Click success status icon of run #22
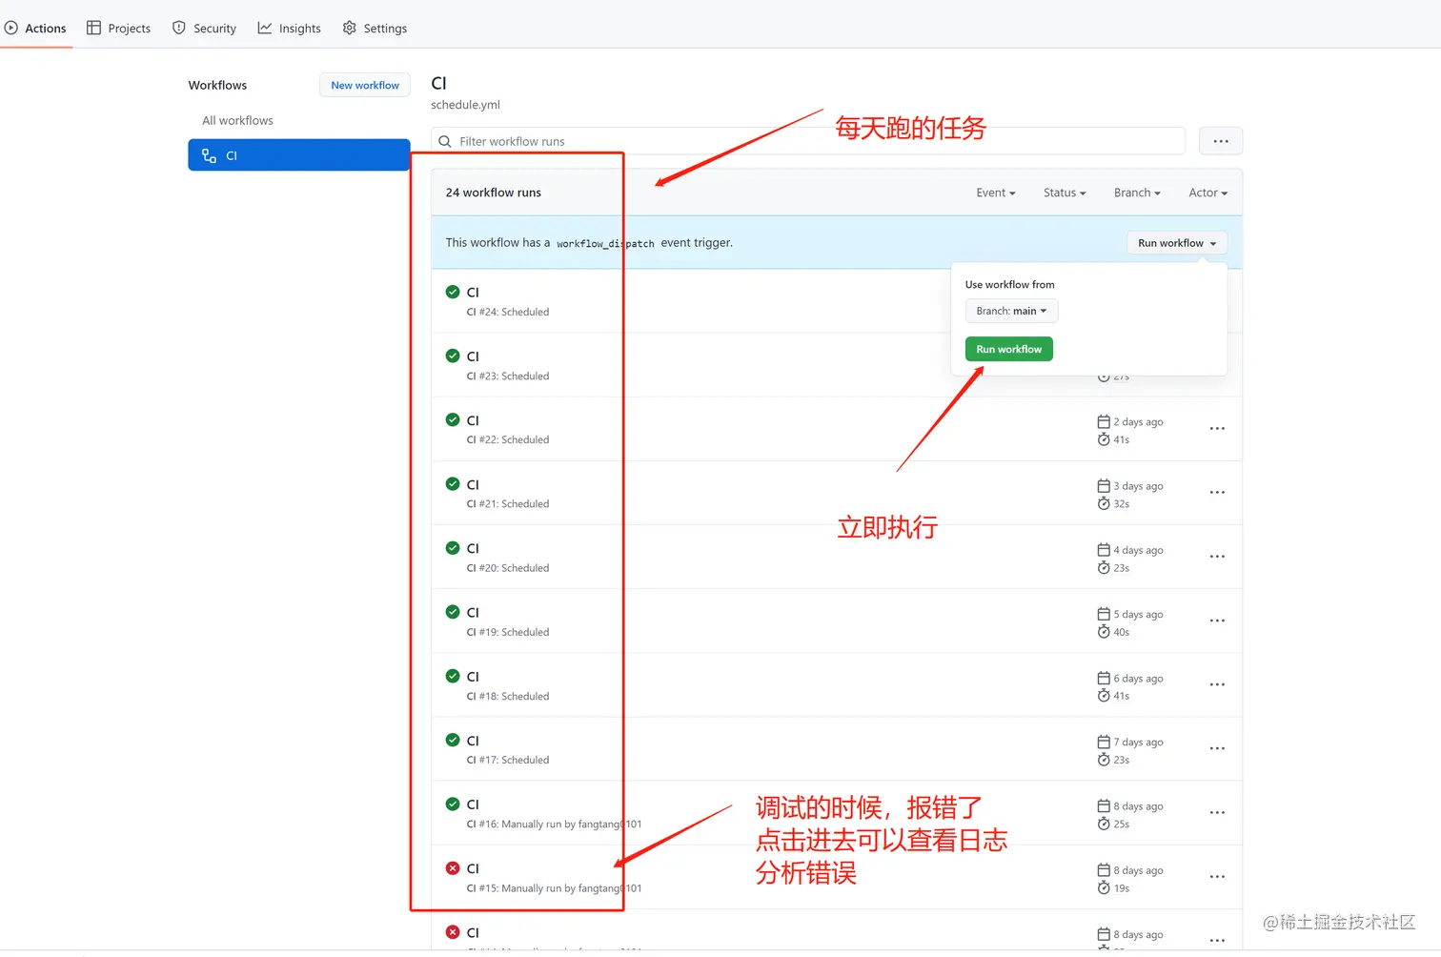 coord(453,419)
